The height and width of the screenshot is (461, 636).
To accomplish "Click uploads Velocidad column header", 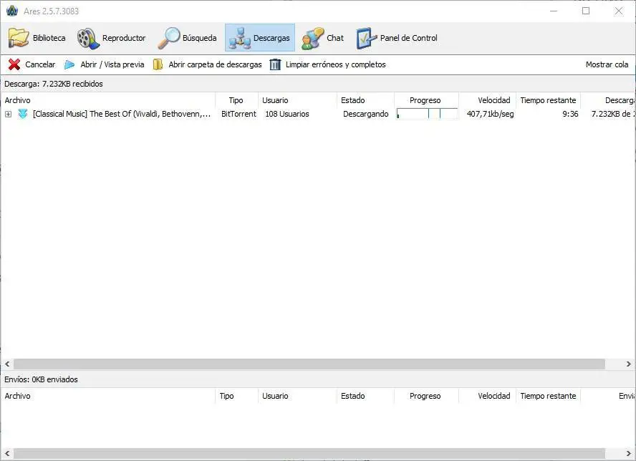I will [488, 396].
